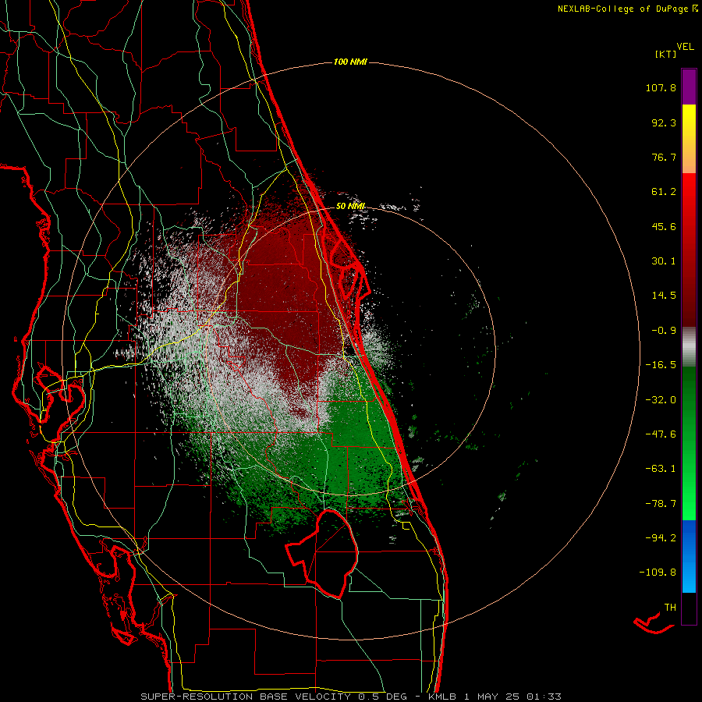Click the -16.5 legend value
The image size is (702, 702).
click(661, 365)
